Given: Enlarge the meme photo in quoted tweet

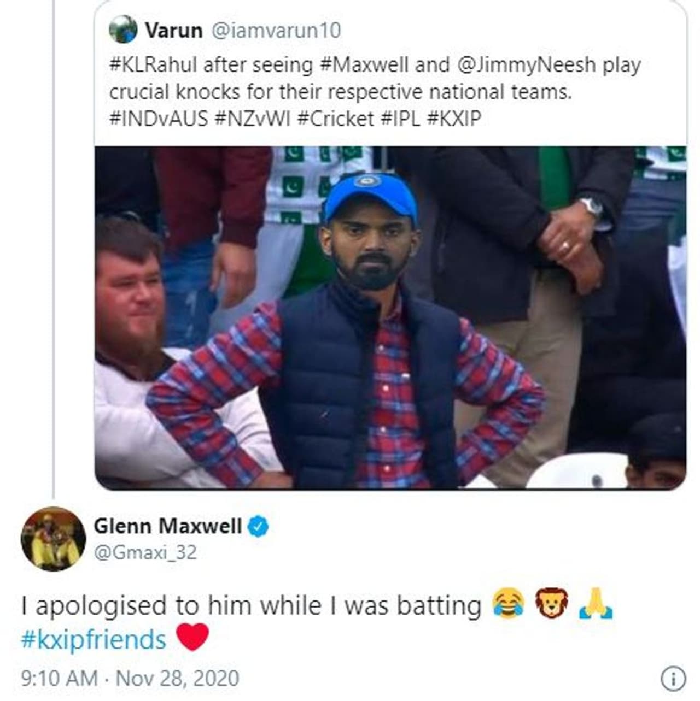Looking at the screenshot, I should pos(390,317).
